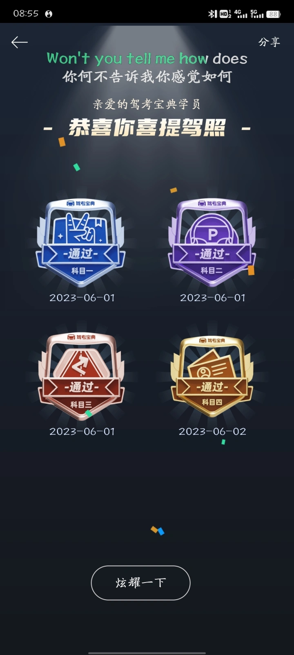Viewport: 294px width, 655px height.
Task: Open the 分享 share option
Action: point(269,42)
